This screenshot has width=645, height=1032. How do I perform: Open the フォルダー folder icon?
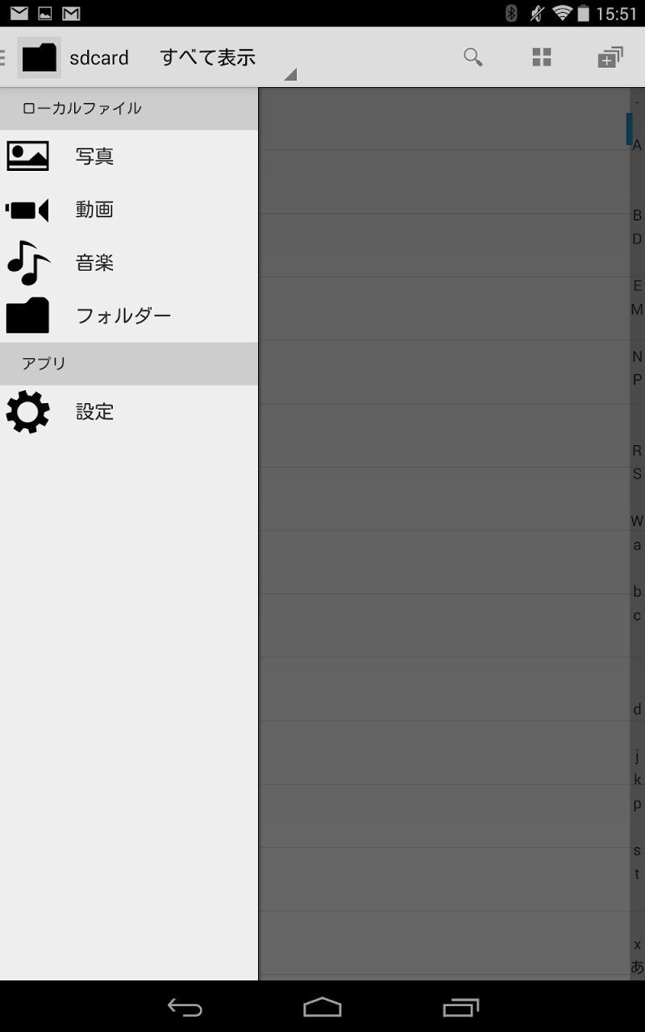tap(27, 315)
